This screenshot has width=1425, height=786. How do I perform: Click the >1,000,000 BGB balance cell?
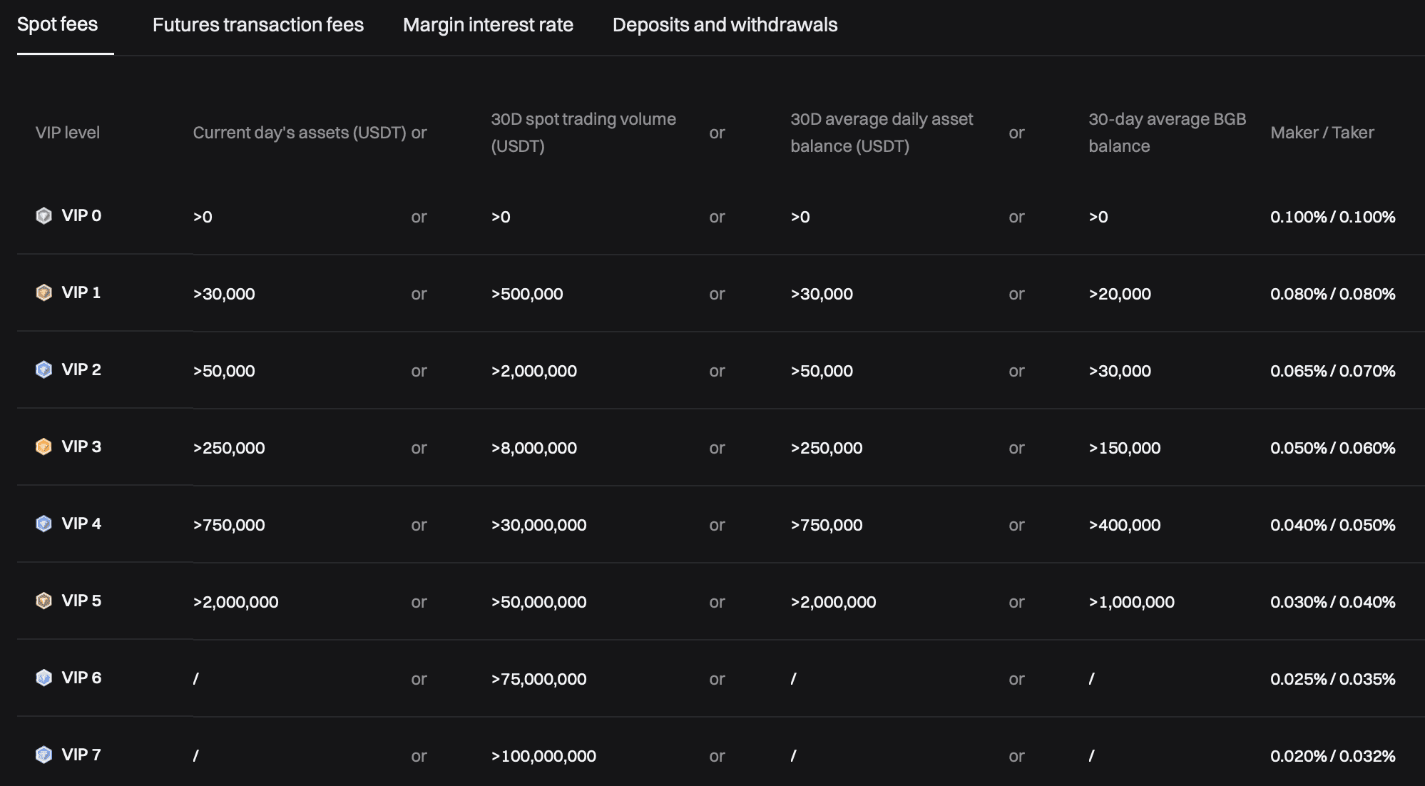(1131, 602)
